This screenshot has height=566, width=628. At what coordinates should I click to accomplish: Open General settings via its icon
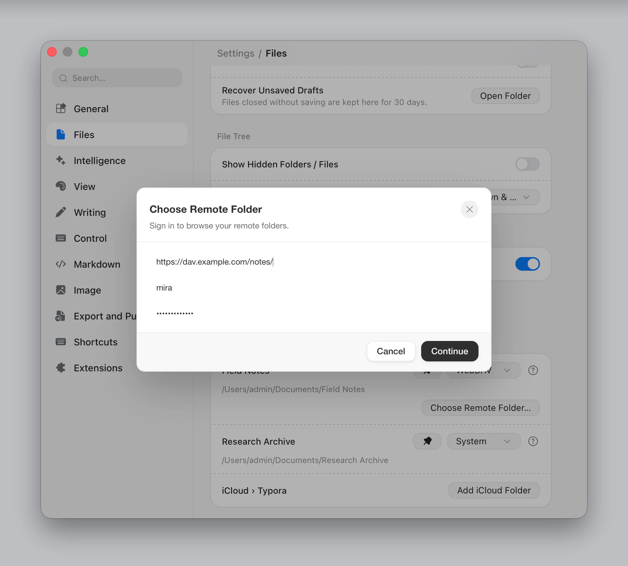61,108
